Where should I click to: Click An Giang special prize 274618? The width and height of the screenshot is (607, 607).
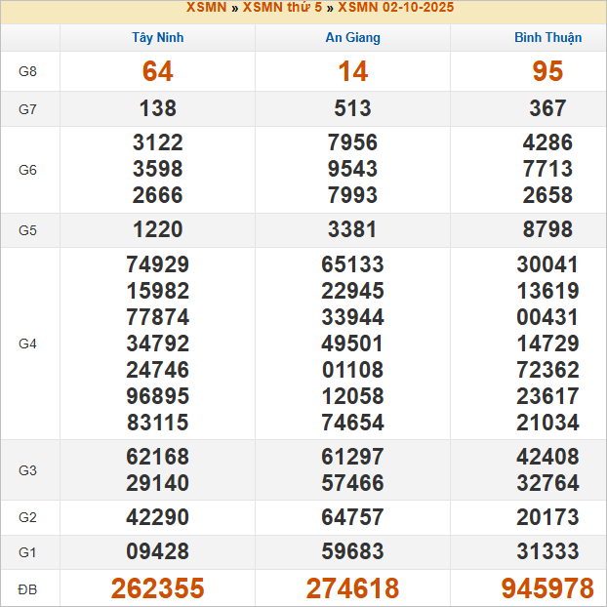pyautogui.click(x=352, y=588)
